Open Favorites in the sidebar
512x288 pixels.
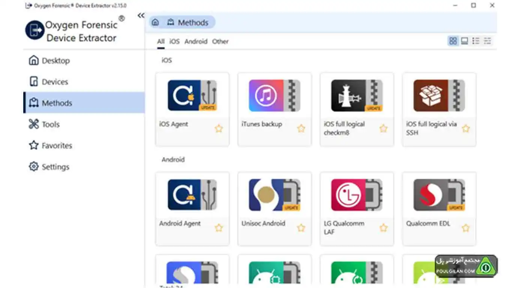[x=84, y=145]
